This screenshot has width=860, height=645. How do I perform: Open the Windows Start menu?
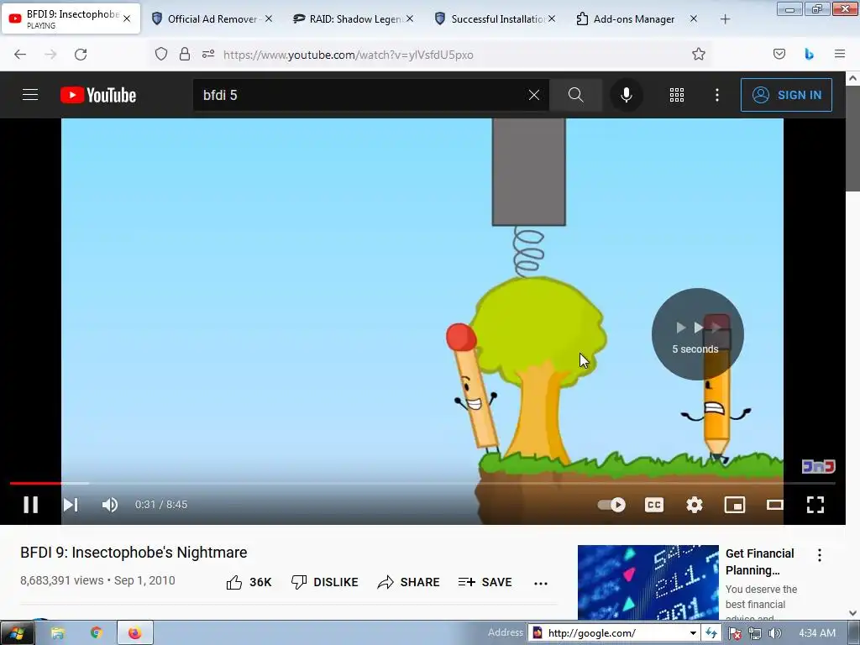[x=17, y=633]
